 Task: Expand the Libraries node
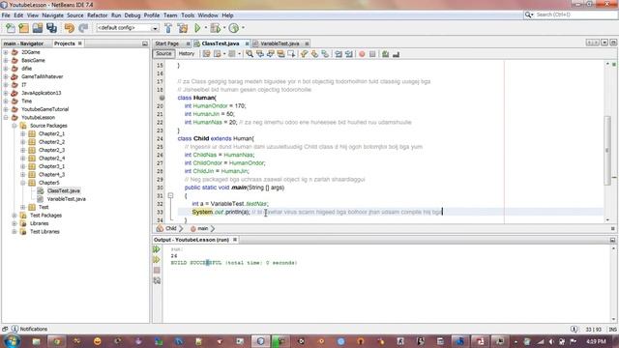(x=15, y=223)
